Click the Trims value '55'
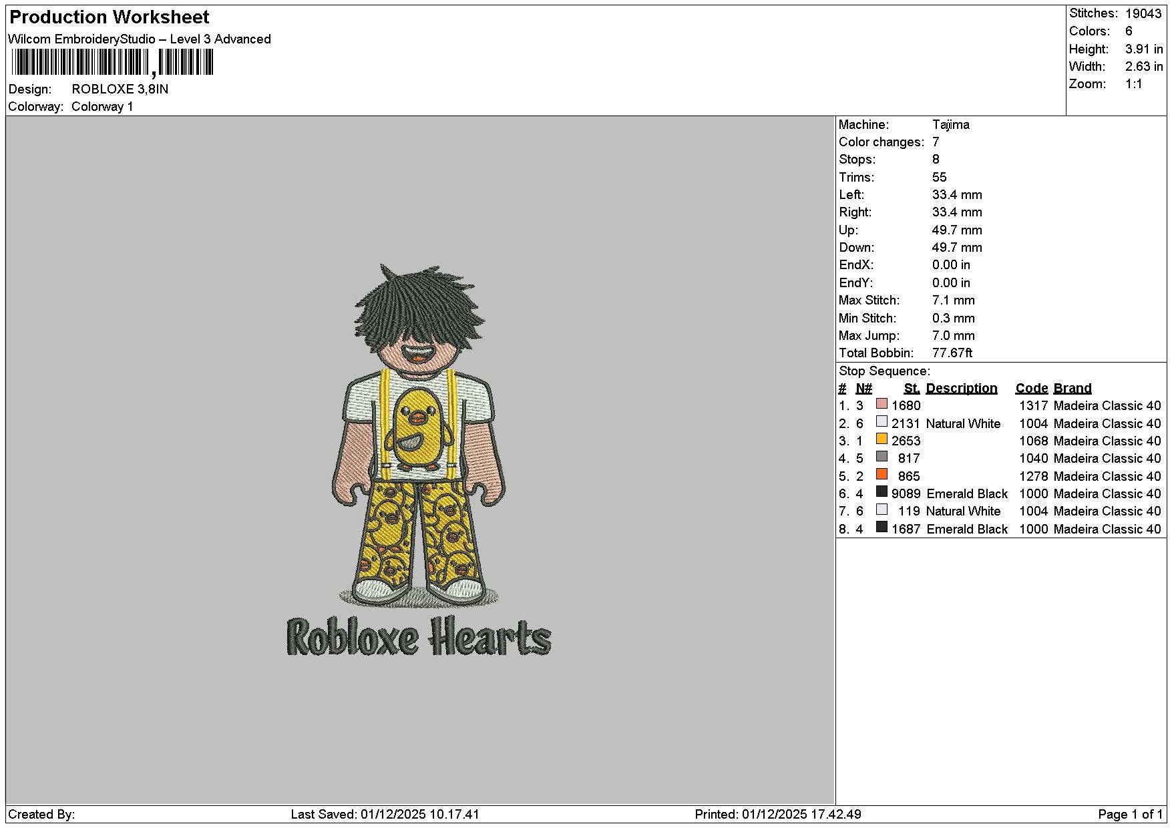The image size is (1172, 828). [x=940, y=178]
